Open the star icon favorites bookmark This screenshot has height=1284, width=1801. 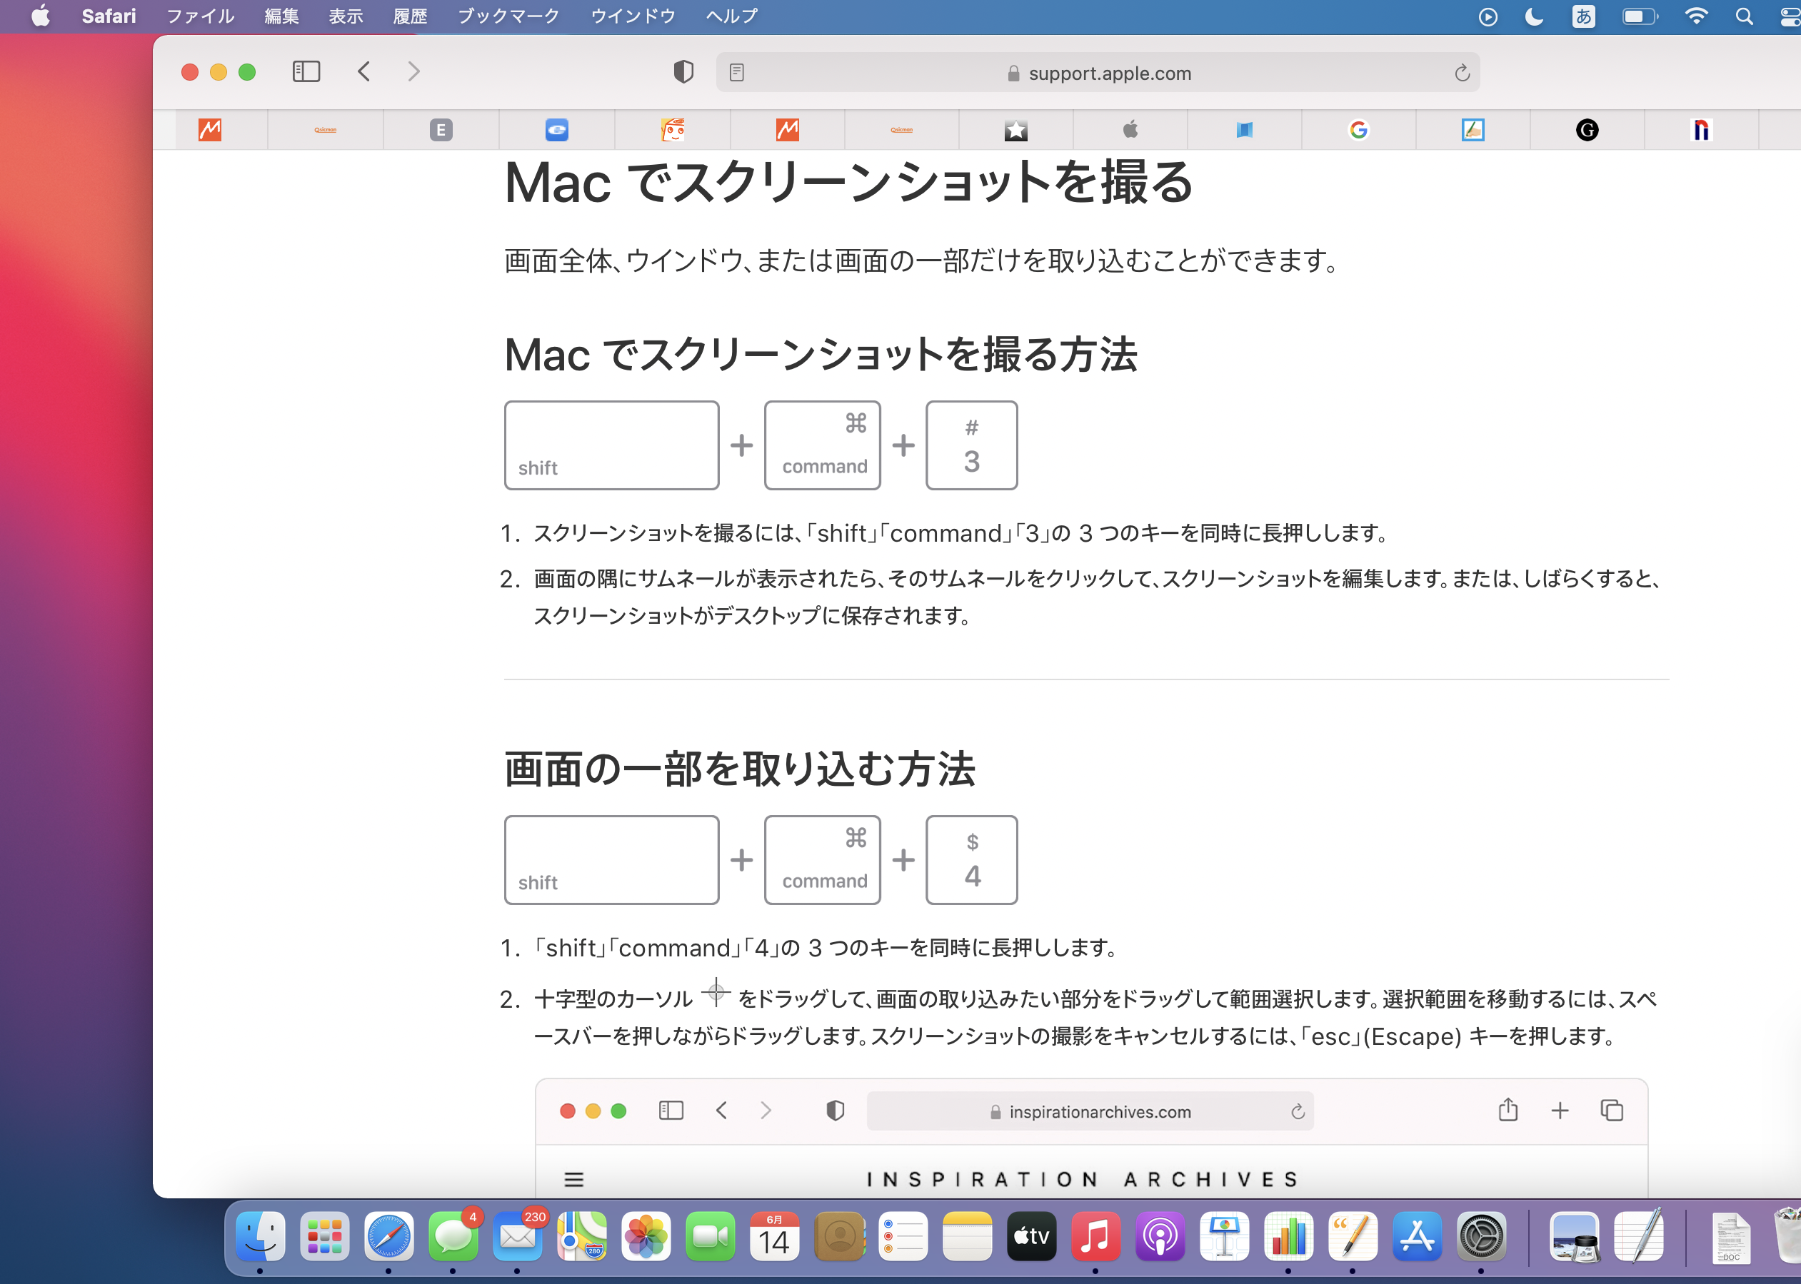tap(1015, 130)
